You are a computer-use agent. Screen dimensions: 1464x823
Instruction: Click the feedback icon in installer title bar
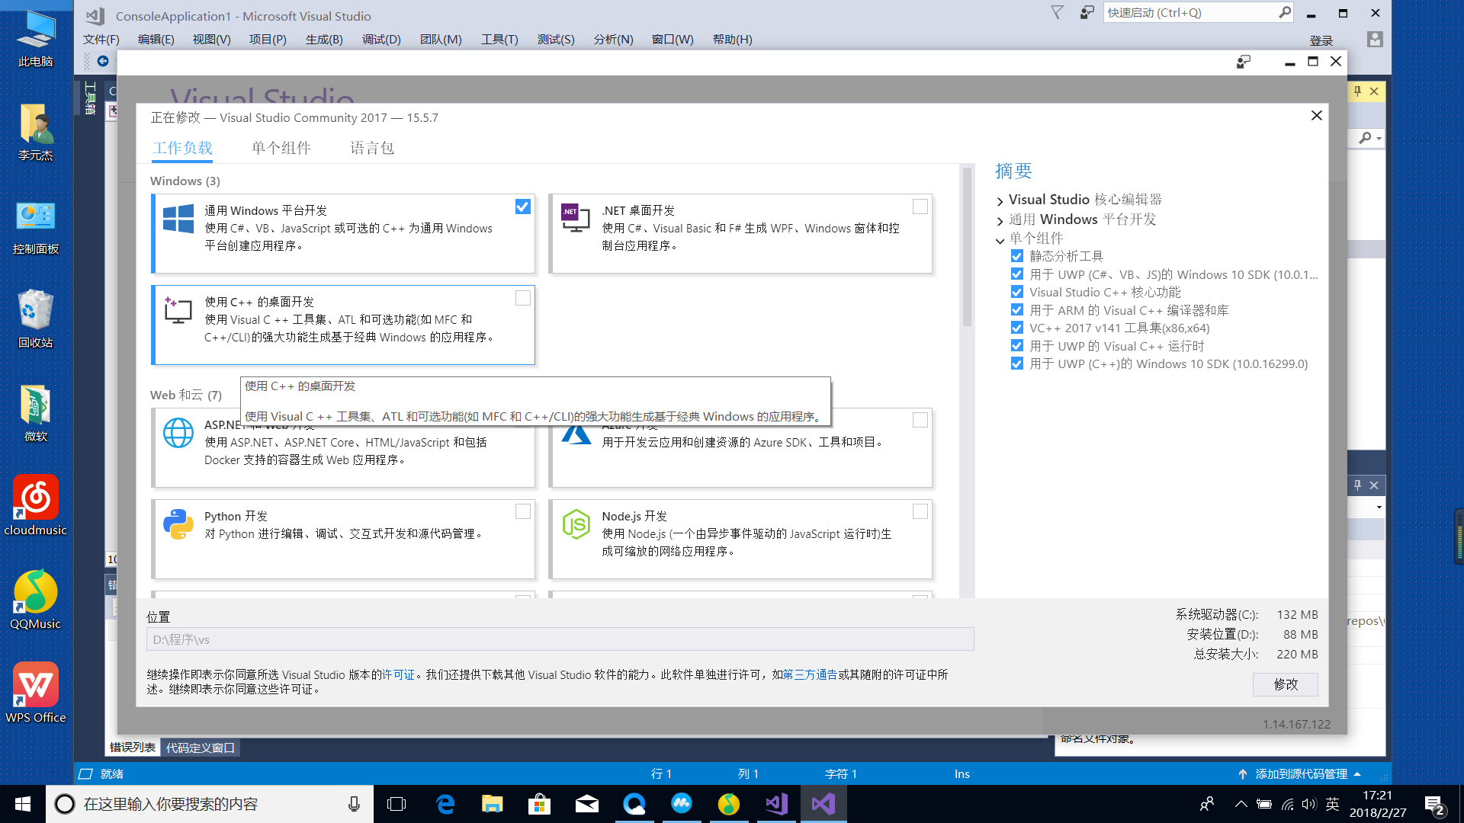1244,62
